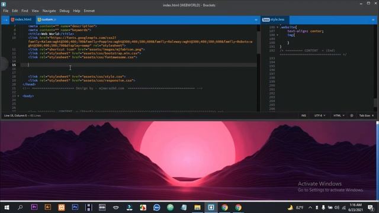Click the closing head tag line
This screenshot has width=379, height=213.
tap(29, 84)
